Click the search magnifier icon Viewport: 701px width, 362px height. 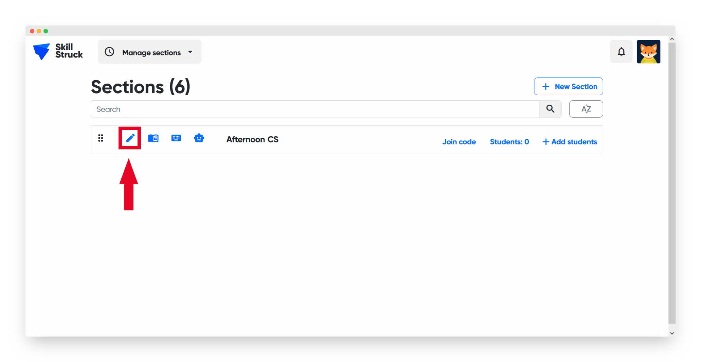(x=550, y=109)
